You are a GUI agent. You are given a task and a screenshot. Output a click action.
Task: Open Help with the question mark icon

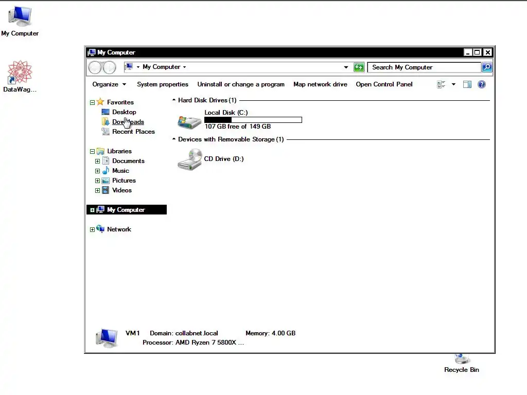coord(482,84)
